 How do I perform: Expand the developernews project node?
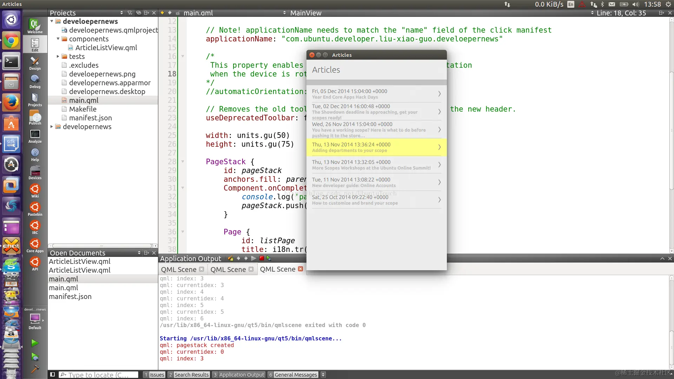point(52,126)
